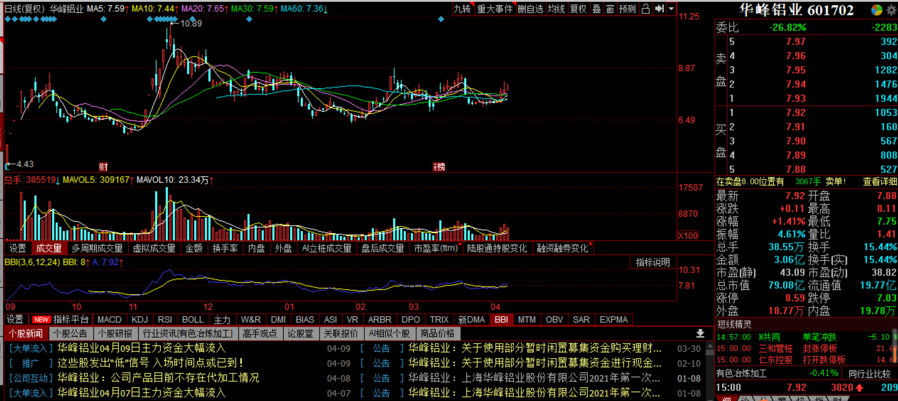Open the 个股研报 tab
The height and width of the screenshot is (401, 898).
[x=116, y=334]
